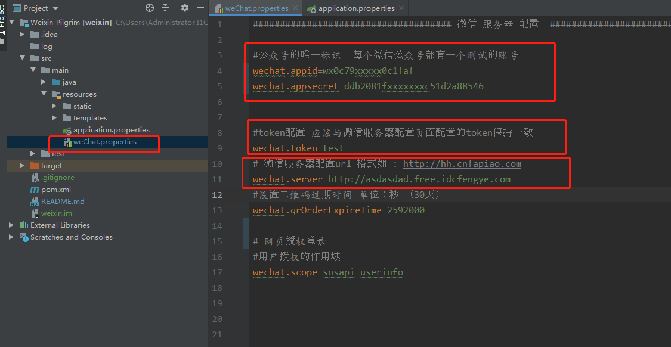Hide the Project tool window with minus icon

tap(200, 8)
